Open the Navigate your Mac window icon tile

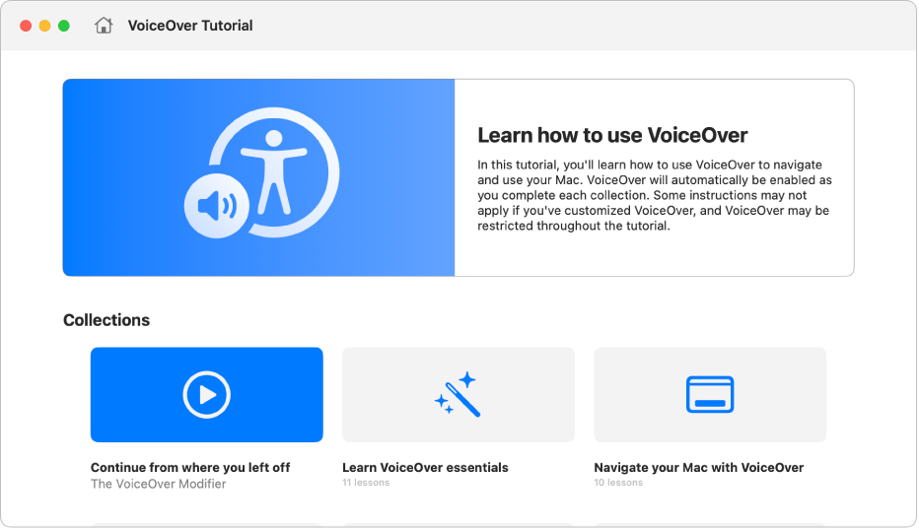[x=710, y=395]
